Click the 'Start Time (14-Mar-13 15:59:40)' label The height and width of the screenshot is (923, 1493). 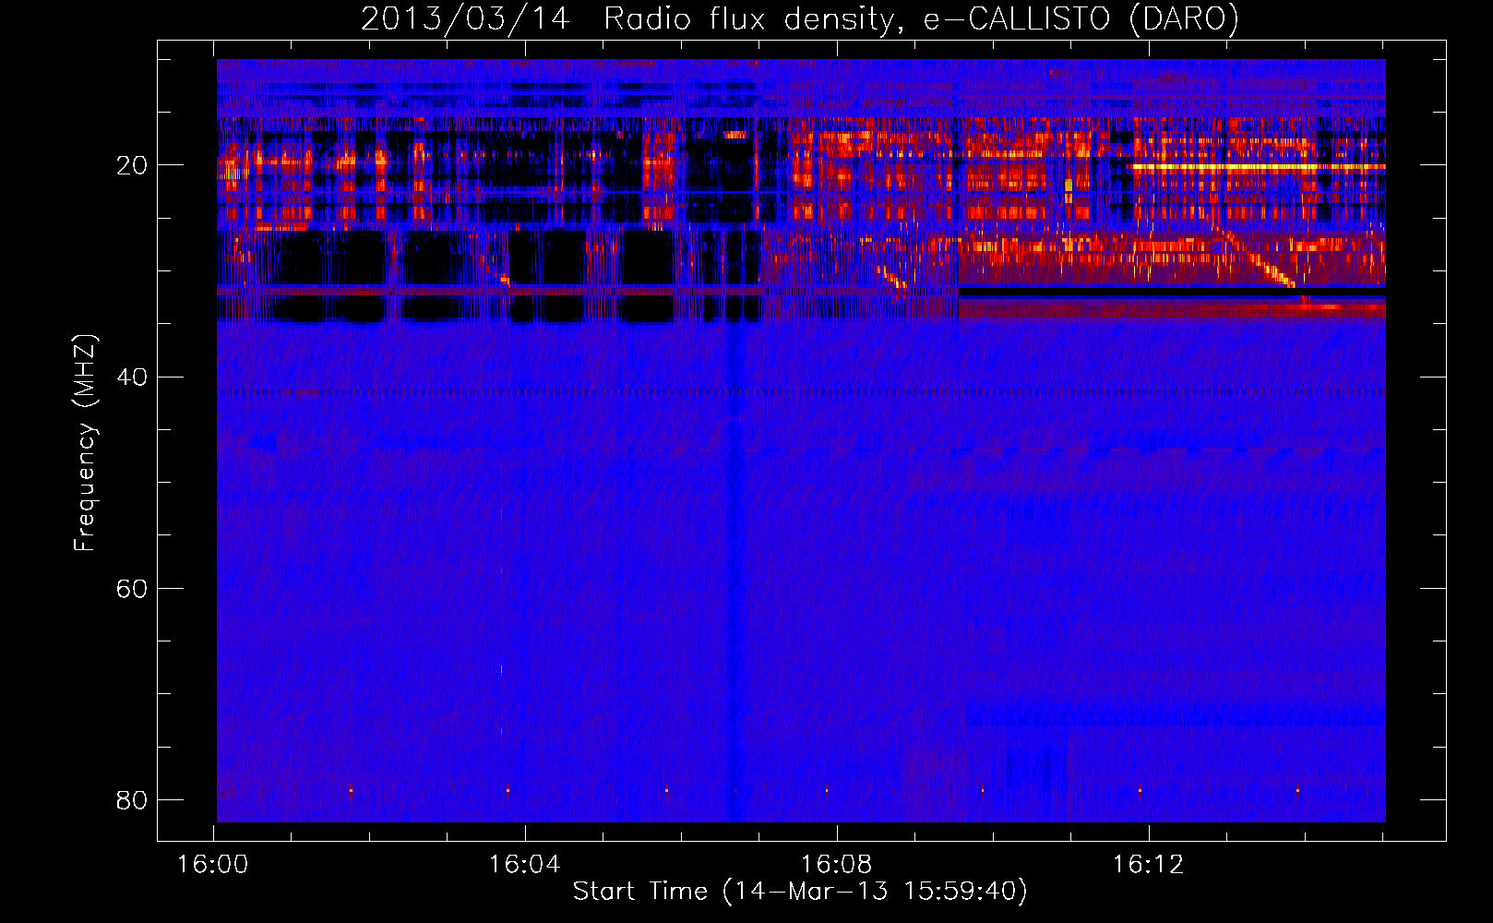pos(800,891)
